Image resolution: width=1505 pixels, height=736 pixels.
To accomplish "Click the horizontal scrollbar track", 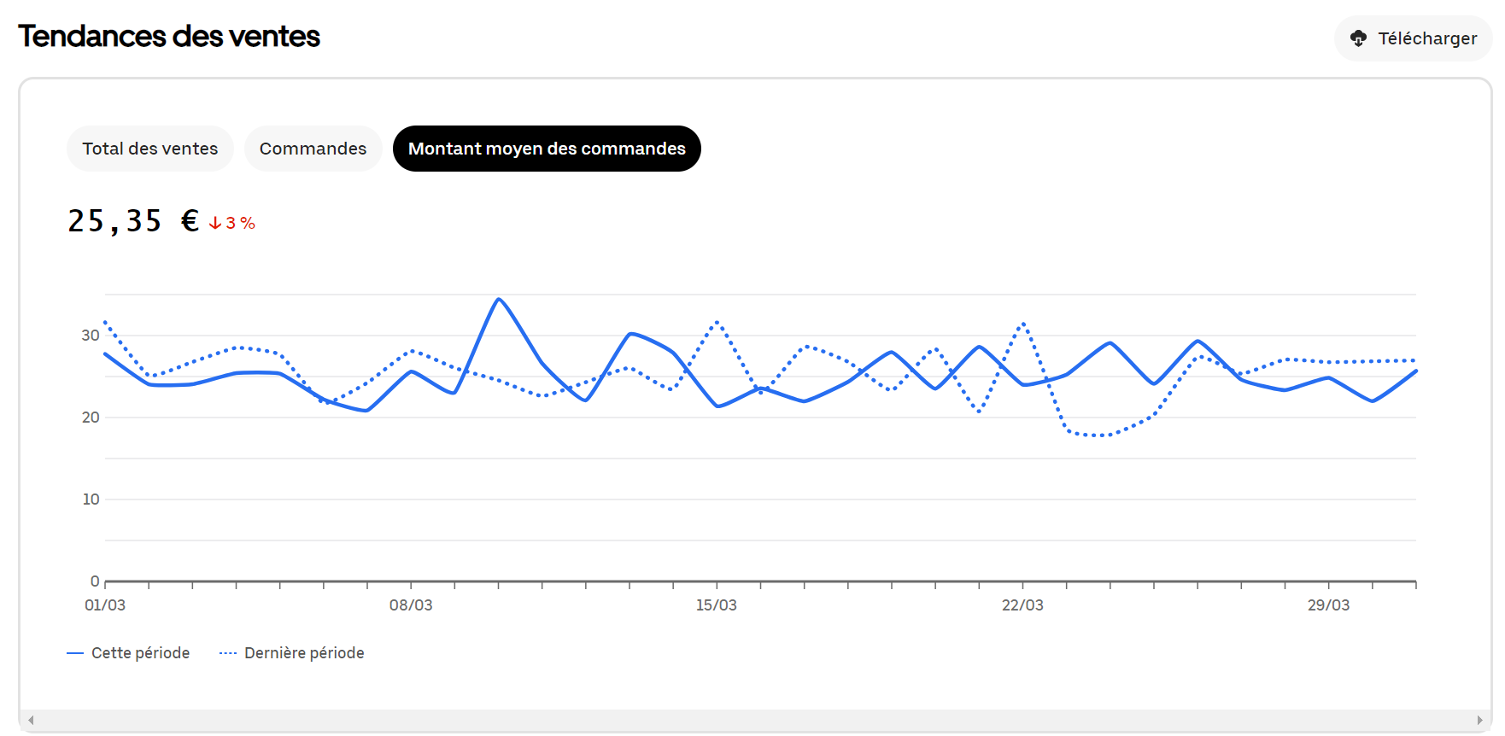I will coord(755,721).
